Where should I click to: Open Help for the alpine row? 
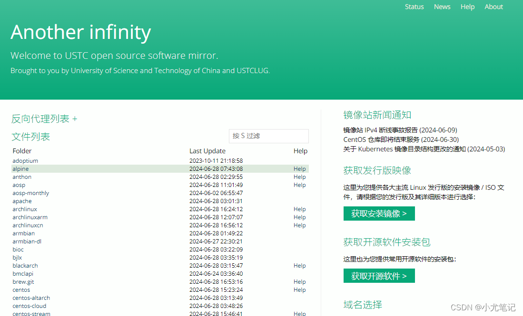pos(299,169)
